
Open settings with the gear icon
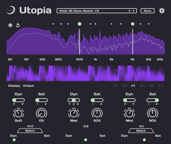[162, 11]
